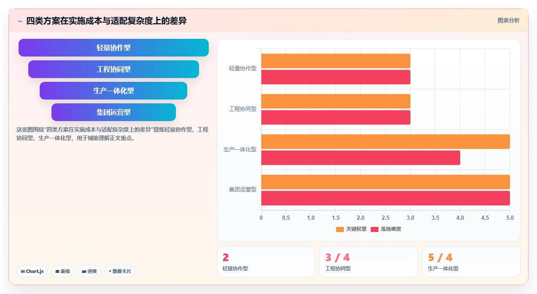Click the orange bar for 工程协同型
This screenshot has width=537, height=294.
336,101
